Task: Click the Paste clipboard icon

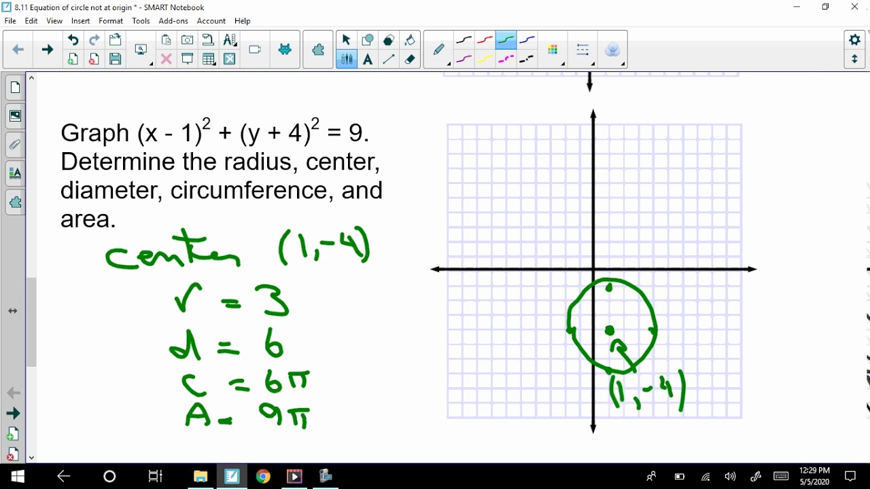Action: tap(166, 40)
